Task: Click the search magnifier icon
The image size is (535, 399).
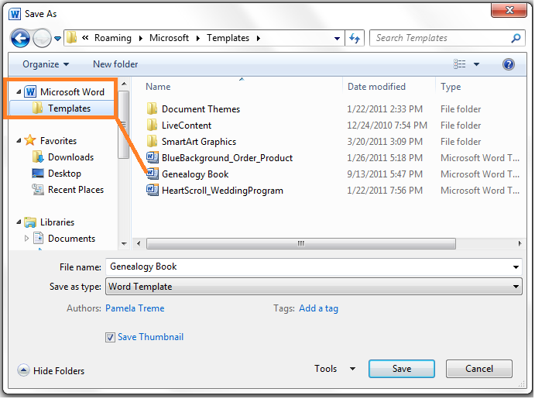Action: [x=516, y=38]
